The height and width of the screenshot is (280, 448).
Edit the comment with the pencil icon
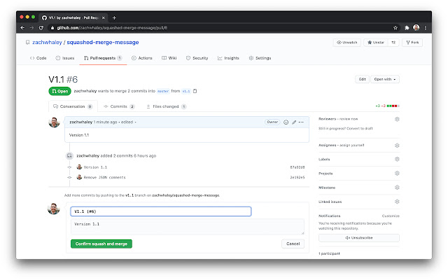(x=294, y=122)
